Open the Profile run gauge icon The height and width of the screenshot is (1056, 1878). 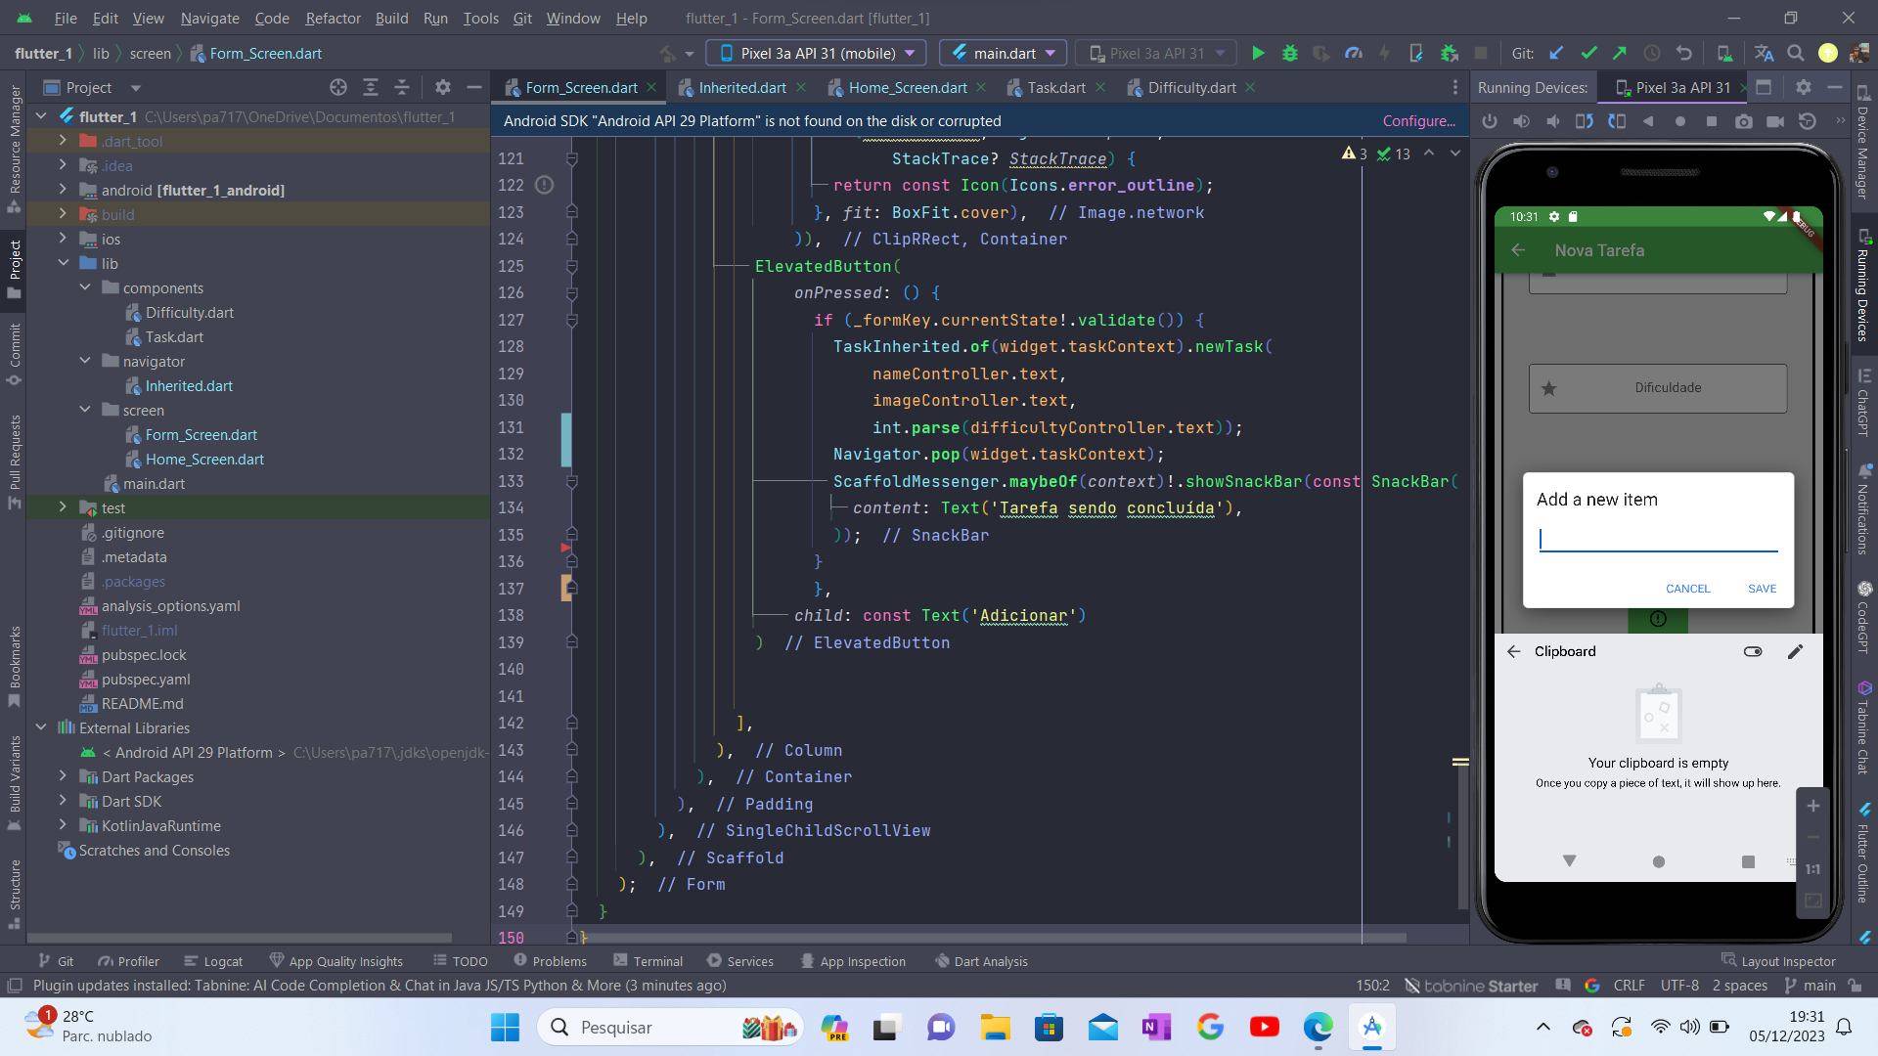pyautogui.click(x=1354, y=54)
